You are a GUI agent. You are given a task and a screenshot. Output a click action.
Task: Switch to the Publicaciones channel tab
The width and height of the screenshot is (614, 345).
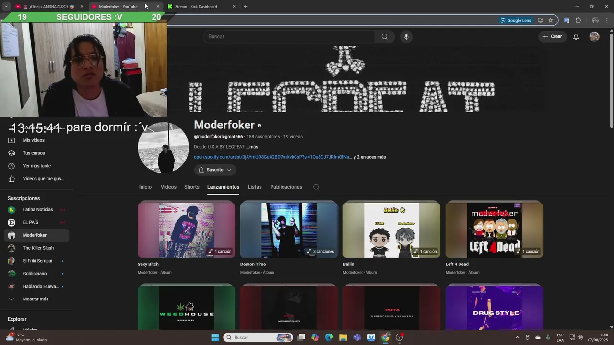click(x=286, y=187)
